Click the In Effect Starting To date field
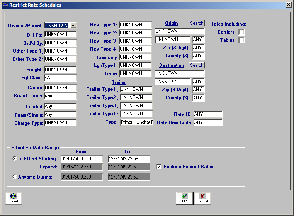Screen dimensions: 294x216 (129, 159)
